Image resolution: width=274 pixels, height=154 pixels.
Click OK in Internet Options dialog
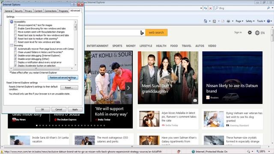coord(42,110)
